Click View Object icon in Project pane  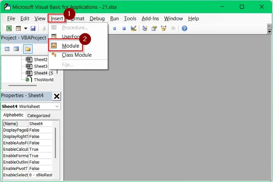(x=16, y=49)
